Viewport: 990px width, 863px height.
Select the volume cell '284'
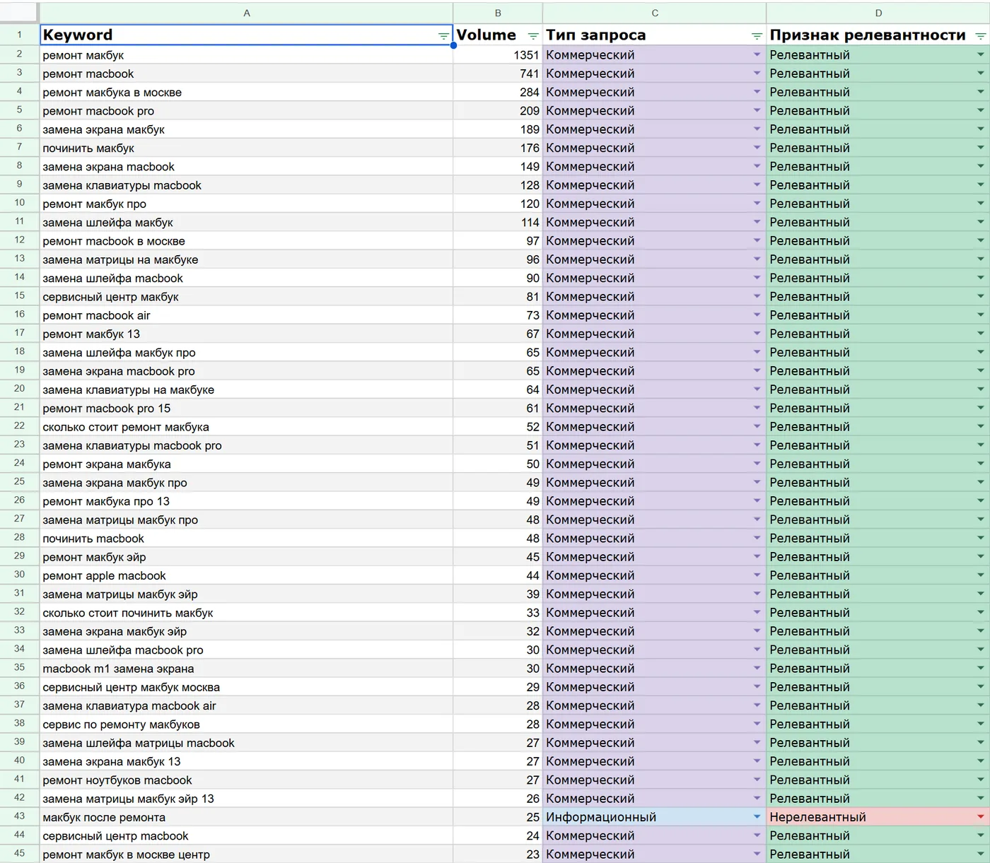coord(498,92)
